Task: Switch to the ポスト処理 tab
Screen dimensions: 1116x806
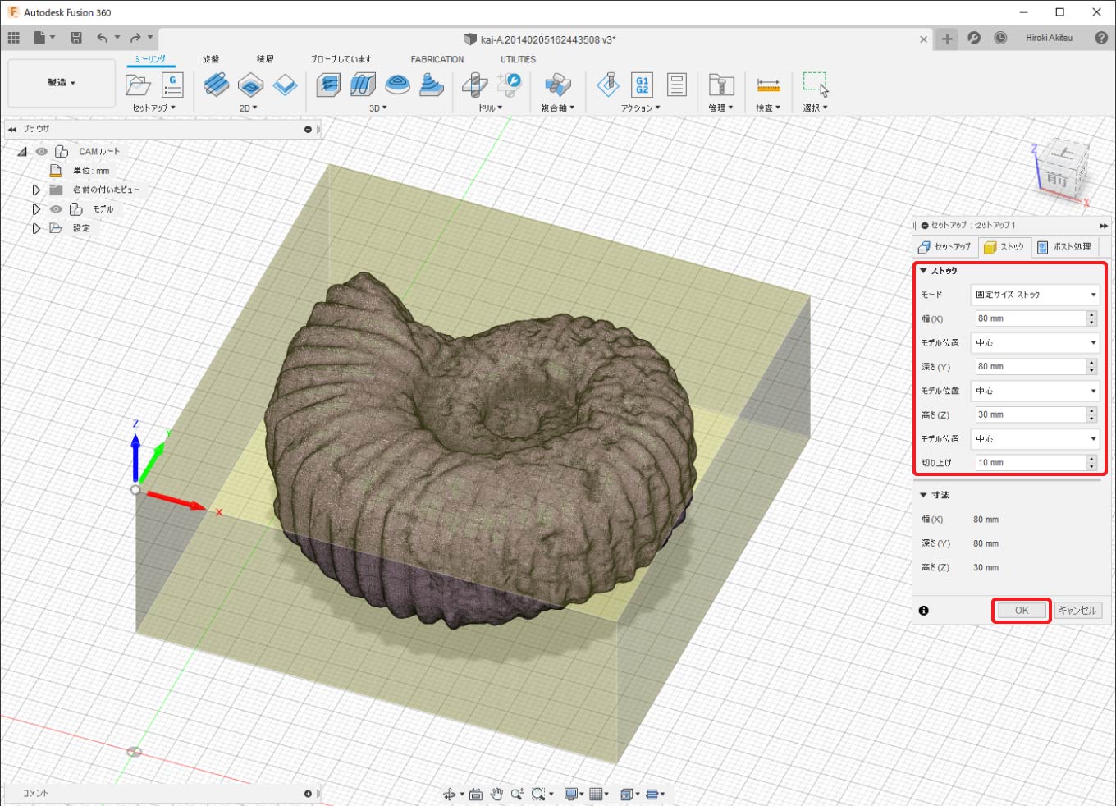Action: (x=1065, y=247)
